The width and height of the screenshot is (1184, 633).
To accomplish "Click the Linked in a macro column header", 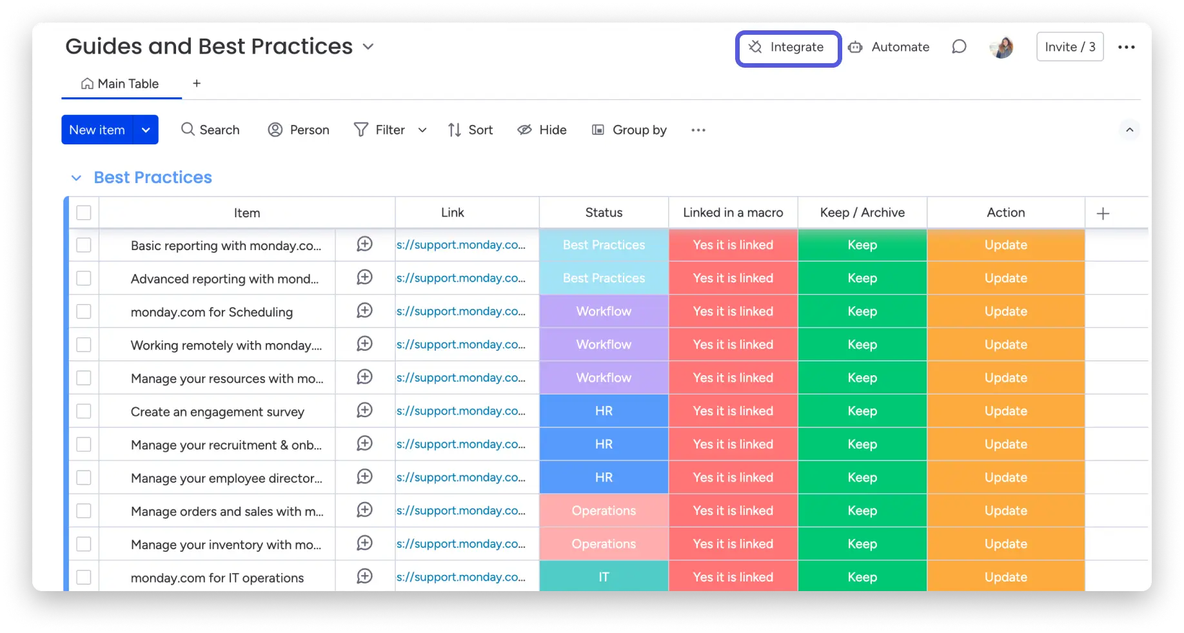I will (x=733, y=213).
